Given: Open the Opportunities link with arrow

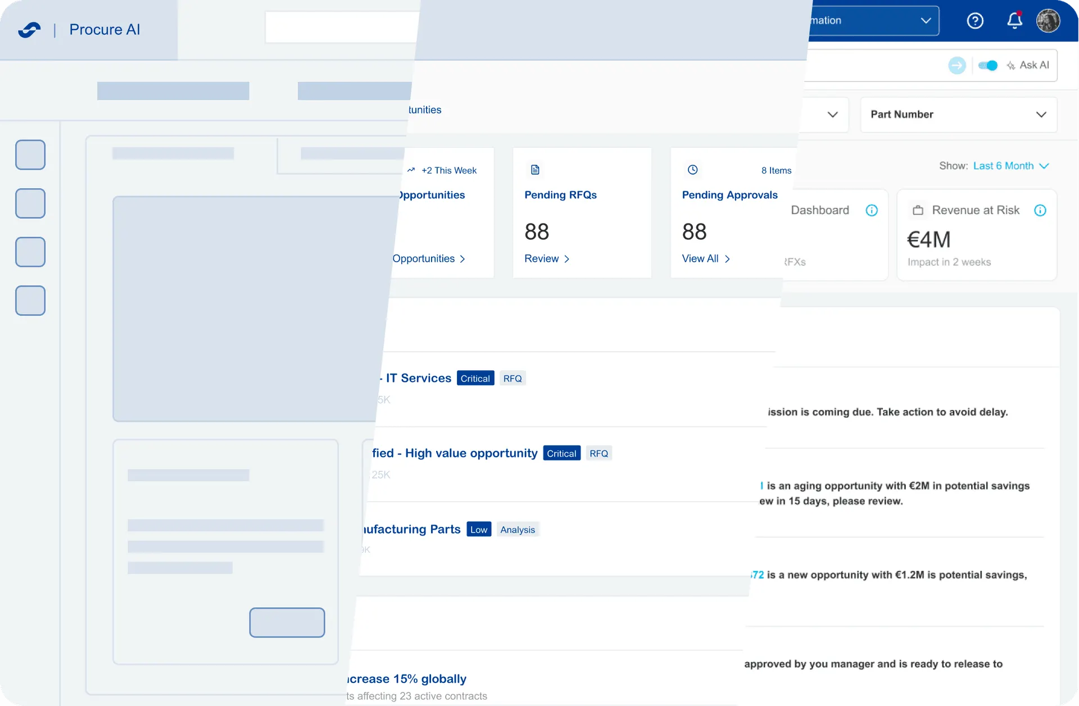Looking at the screenshot, I should coord(429,258).
